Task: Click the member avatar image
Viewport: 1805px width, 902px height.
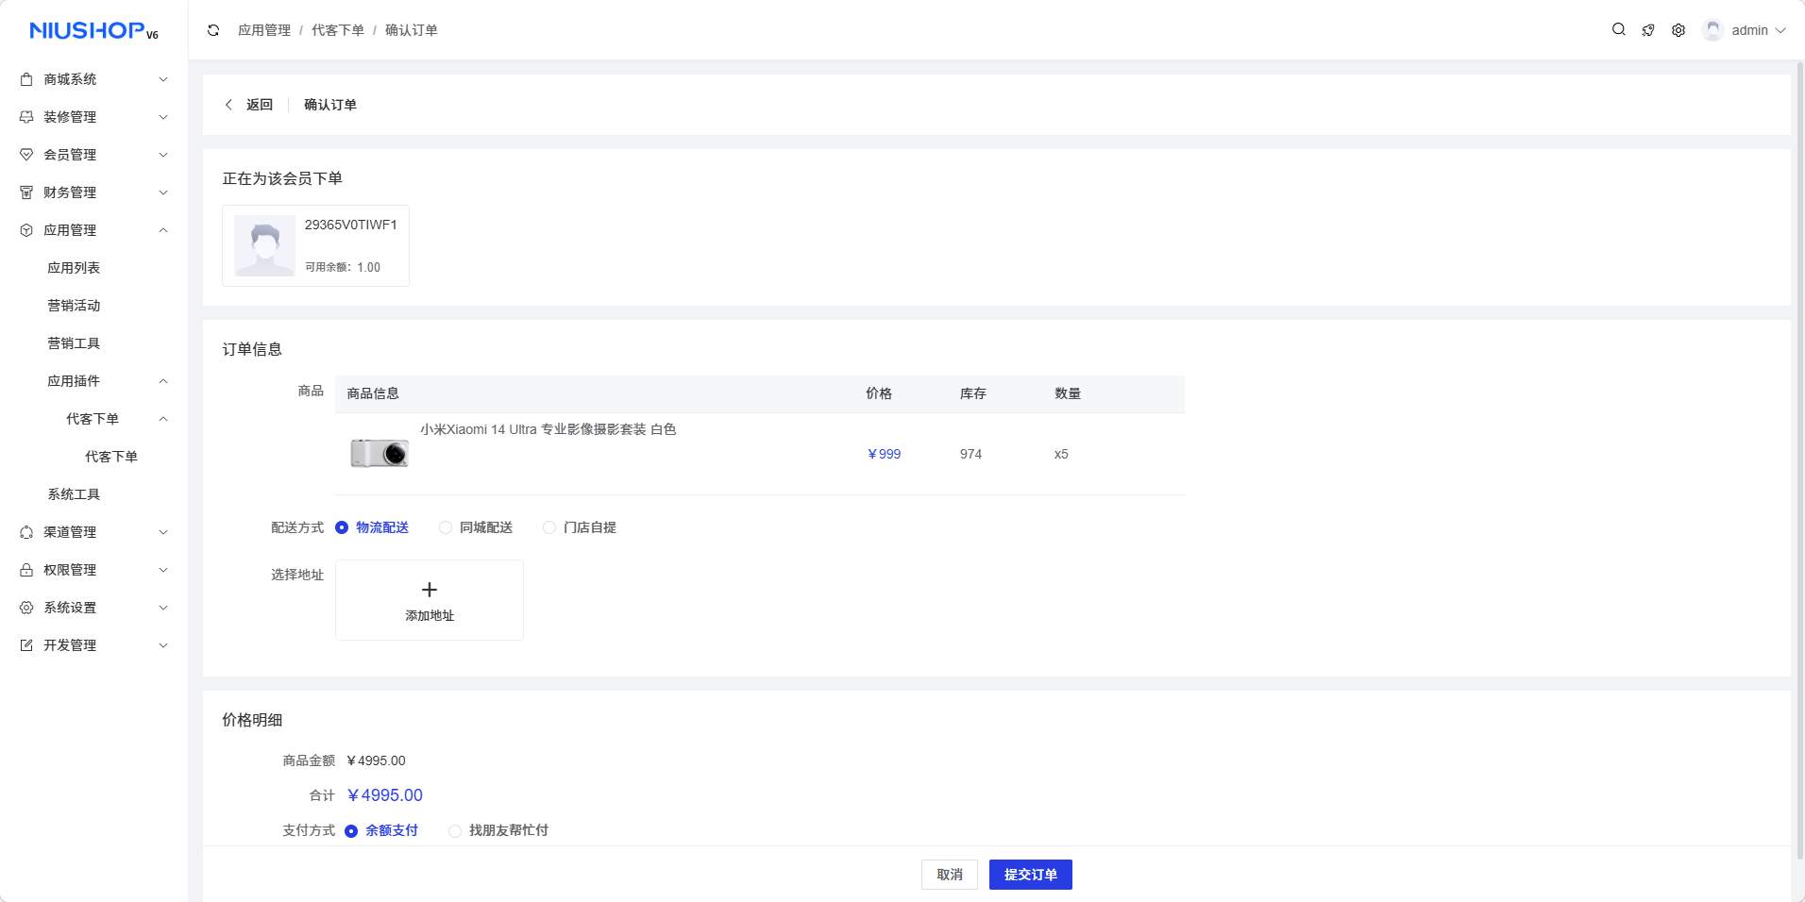Action: click(264, 245)
